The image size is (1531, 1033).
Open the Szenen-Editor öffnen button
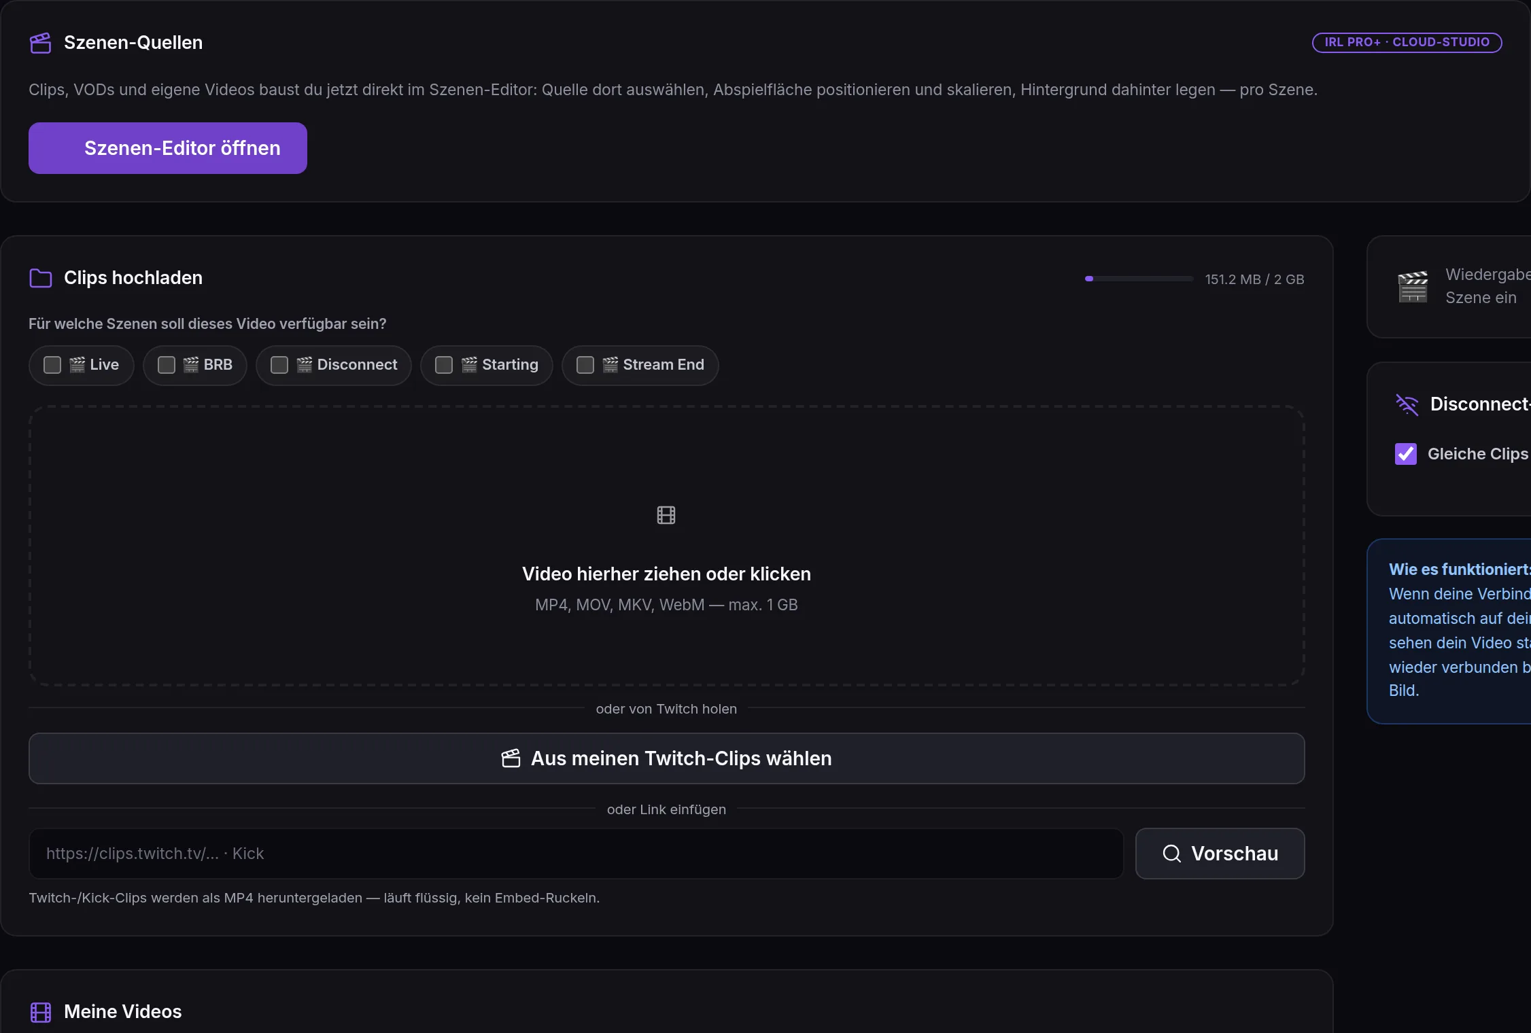pyautogui.click(x=168, y=148)
